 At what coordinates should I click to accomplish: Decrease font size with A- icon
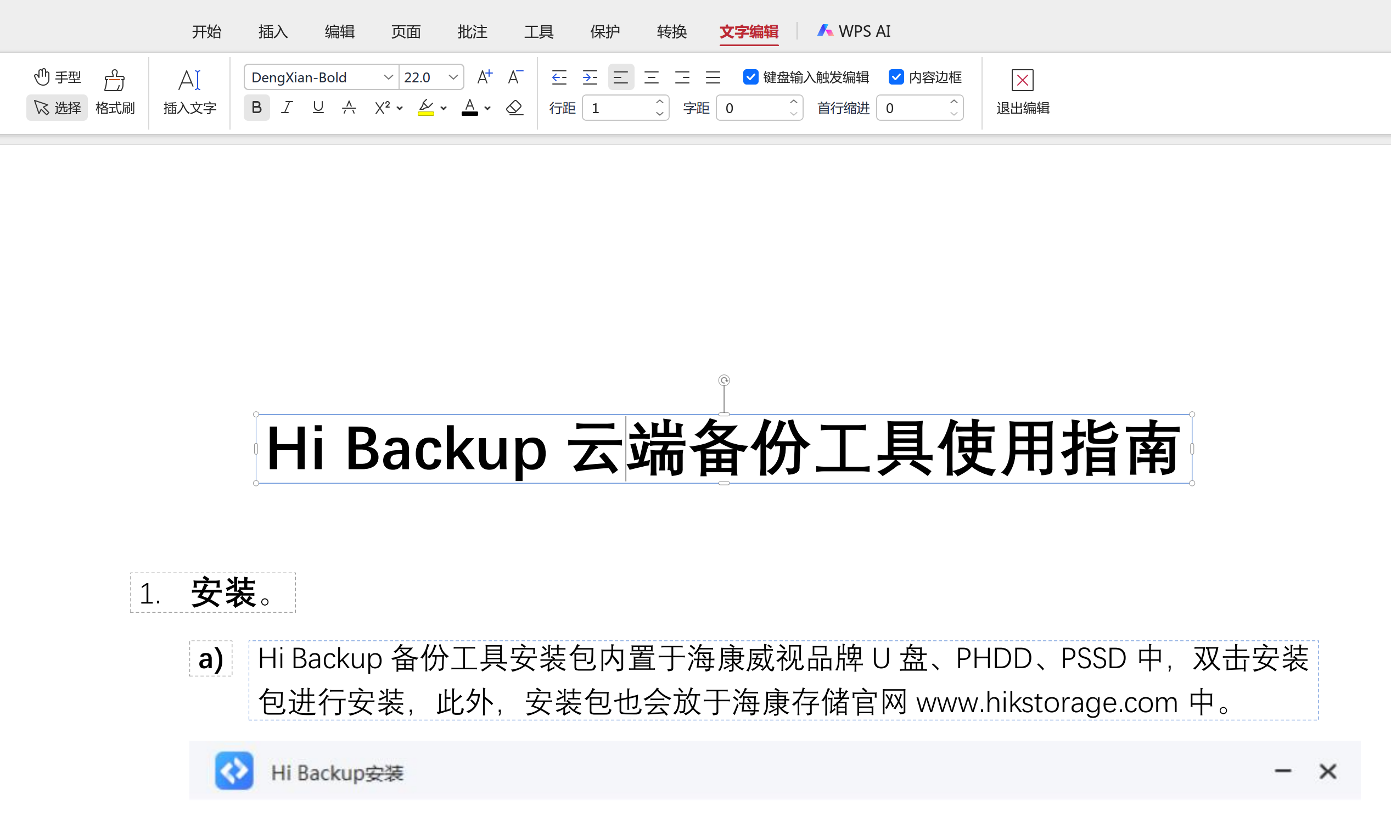[x=515, y=77]
